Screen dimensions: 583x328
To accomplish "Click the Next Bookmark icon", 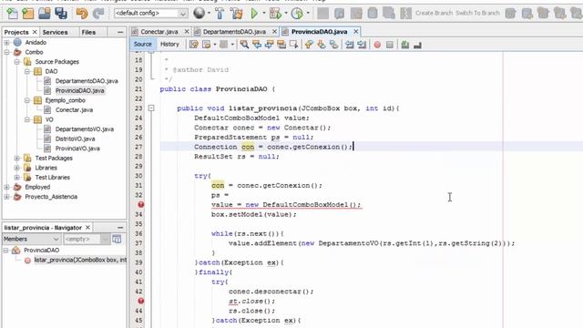I will click(x=322, y=45).
